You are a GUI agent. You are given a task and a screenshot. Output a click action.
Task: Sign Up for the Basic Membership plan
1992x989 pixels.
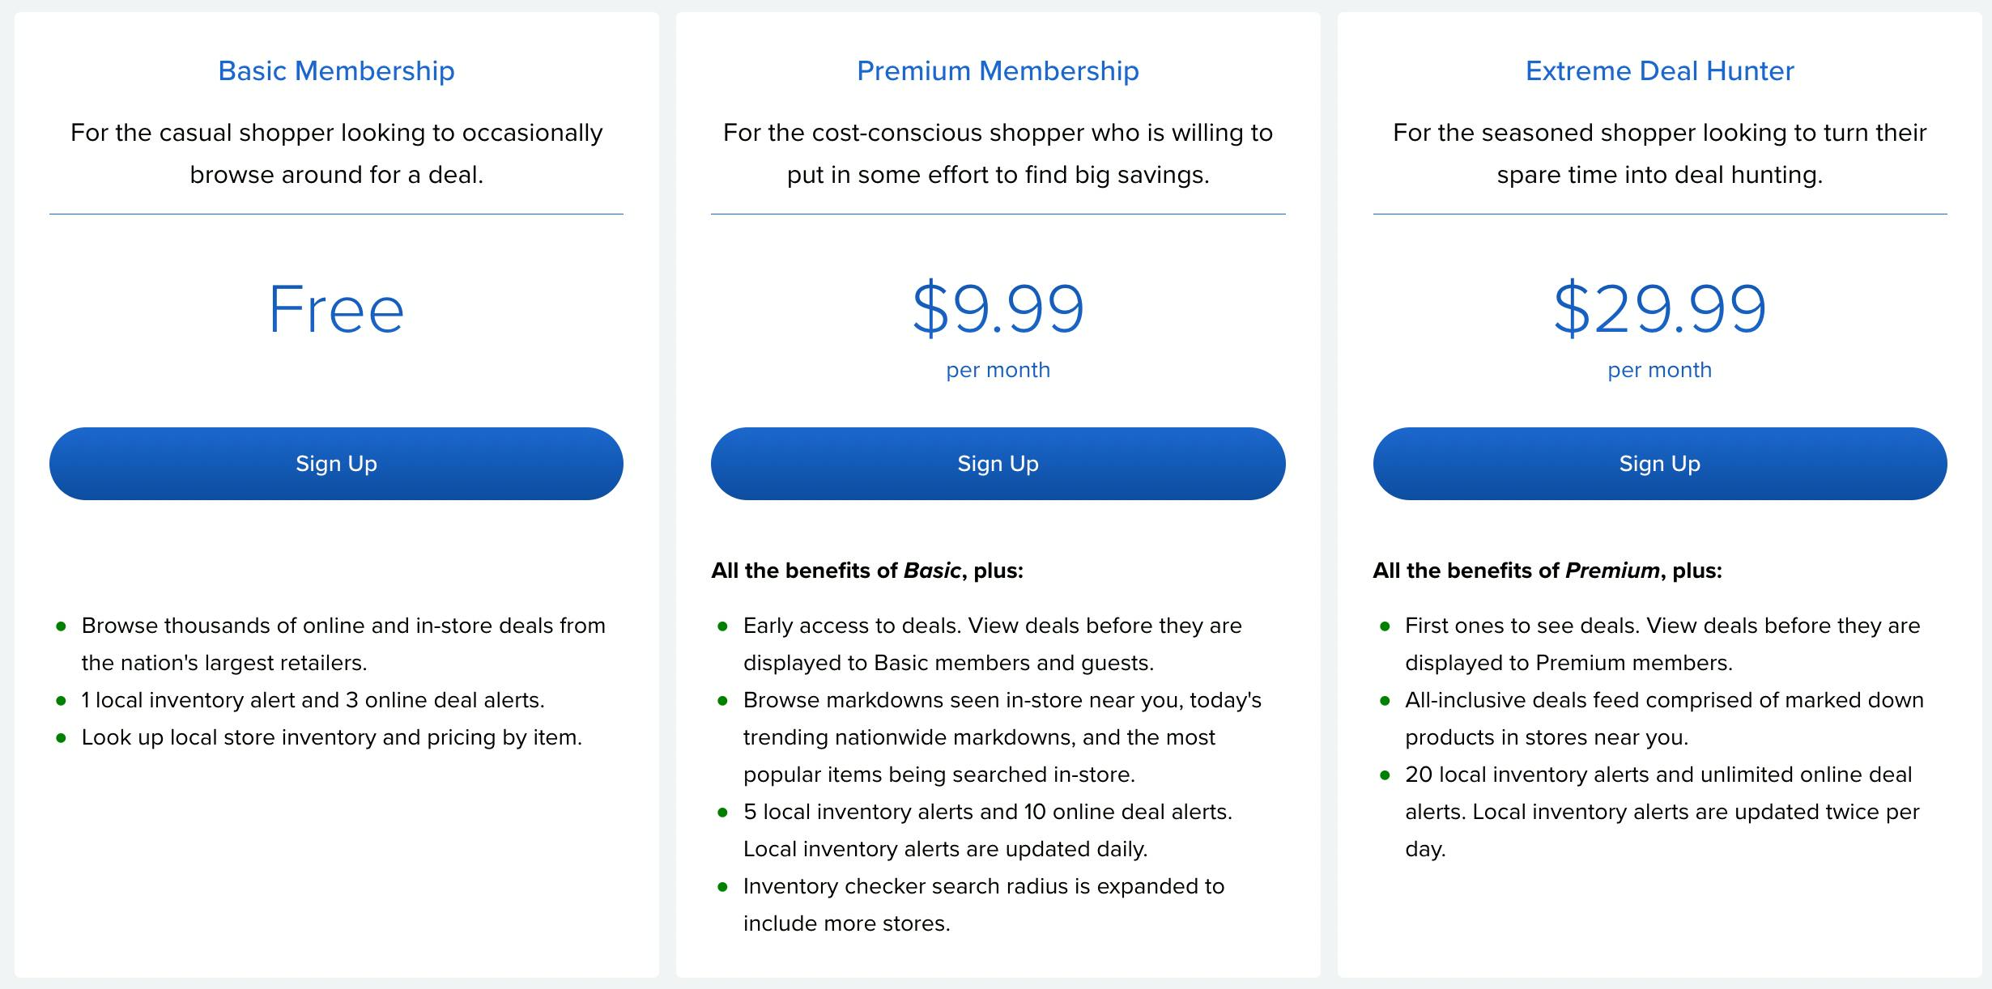pos(336,463)
